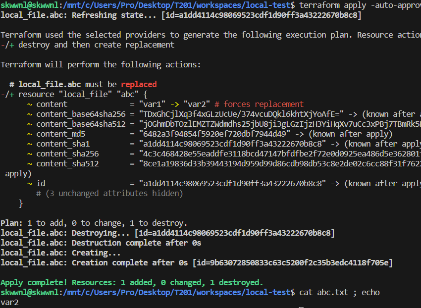The width and height of the screenshot is (421, 308).
Task: Click the content_sha256 attribute name
Action: coord(67,154)
